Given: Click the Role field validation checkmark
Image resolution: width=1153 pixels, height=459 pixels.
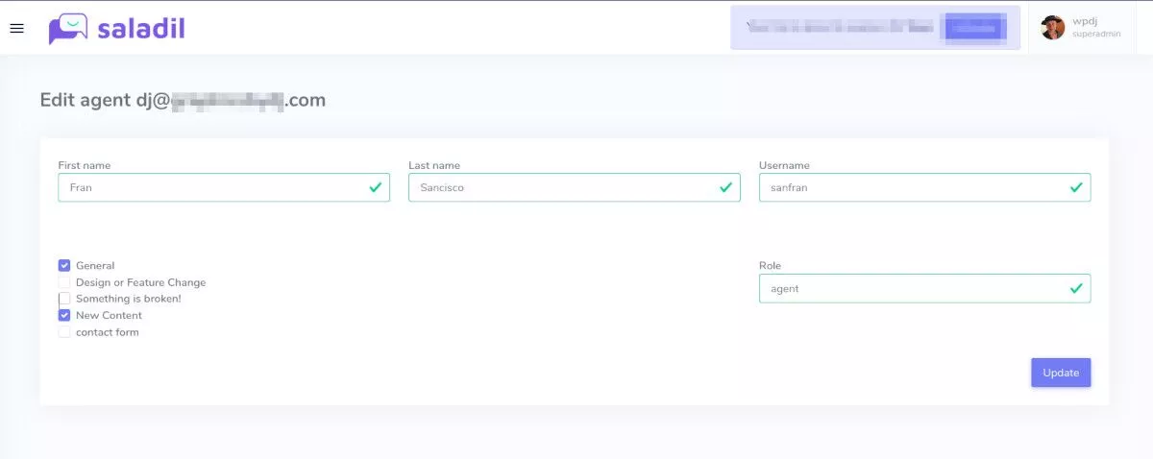Looking at the screenshot, I should click(x=1076, y=288).
